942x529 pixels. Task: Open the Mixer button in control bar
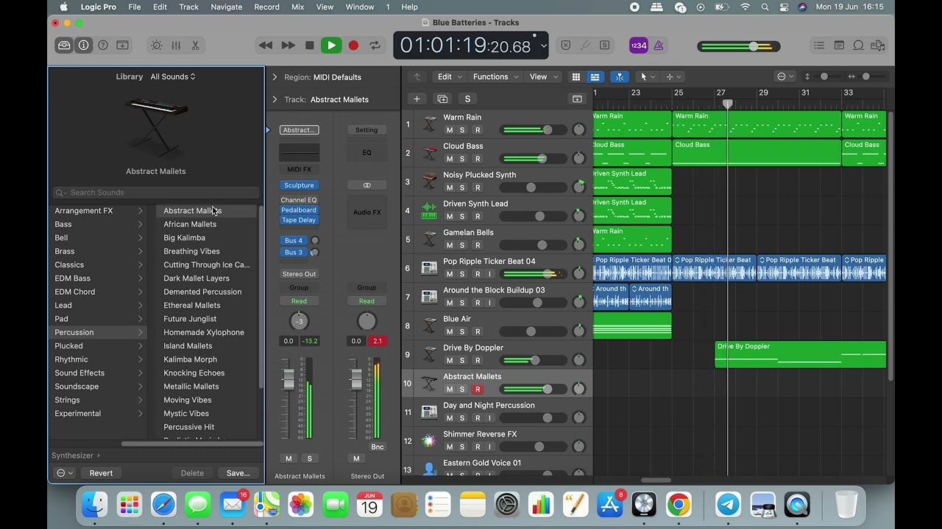tap(176, 46)
